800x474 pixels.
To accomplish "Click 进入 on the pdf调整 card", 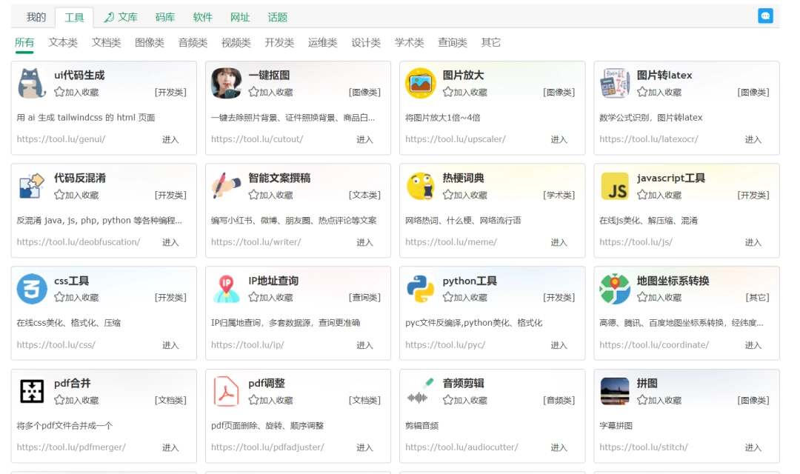I will pyautogui.click(x=364, y=448).
